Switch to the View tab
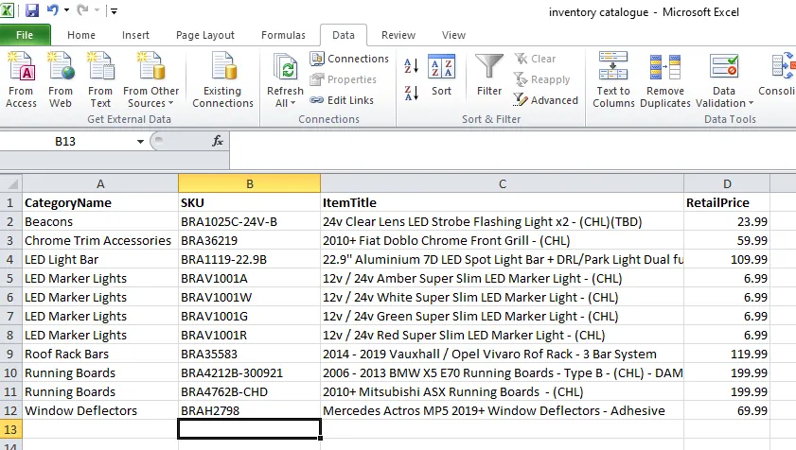Viewport: 796px width, 450px height. 453,35
